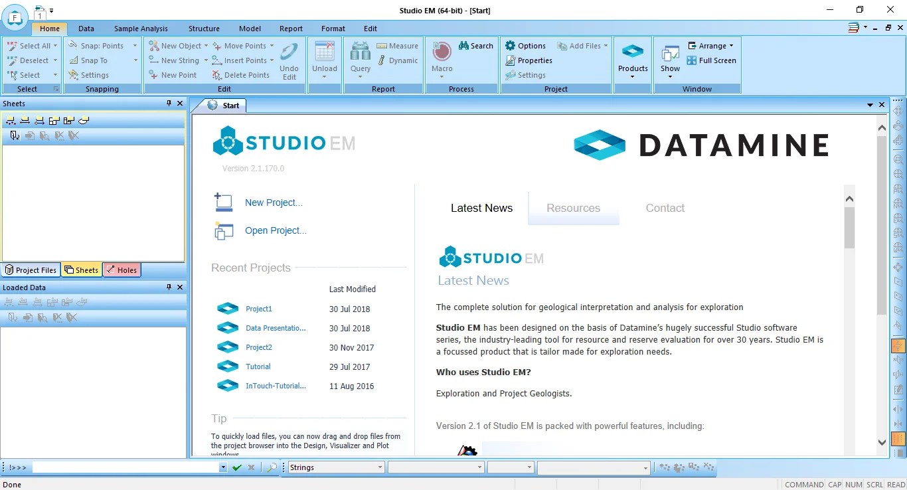Click the green checkmark in the command bar
Image resolution: width=907 pixels, height=490 pixels.
[237, 467]
